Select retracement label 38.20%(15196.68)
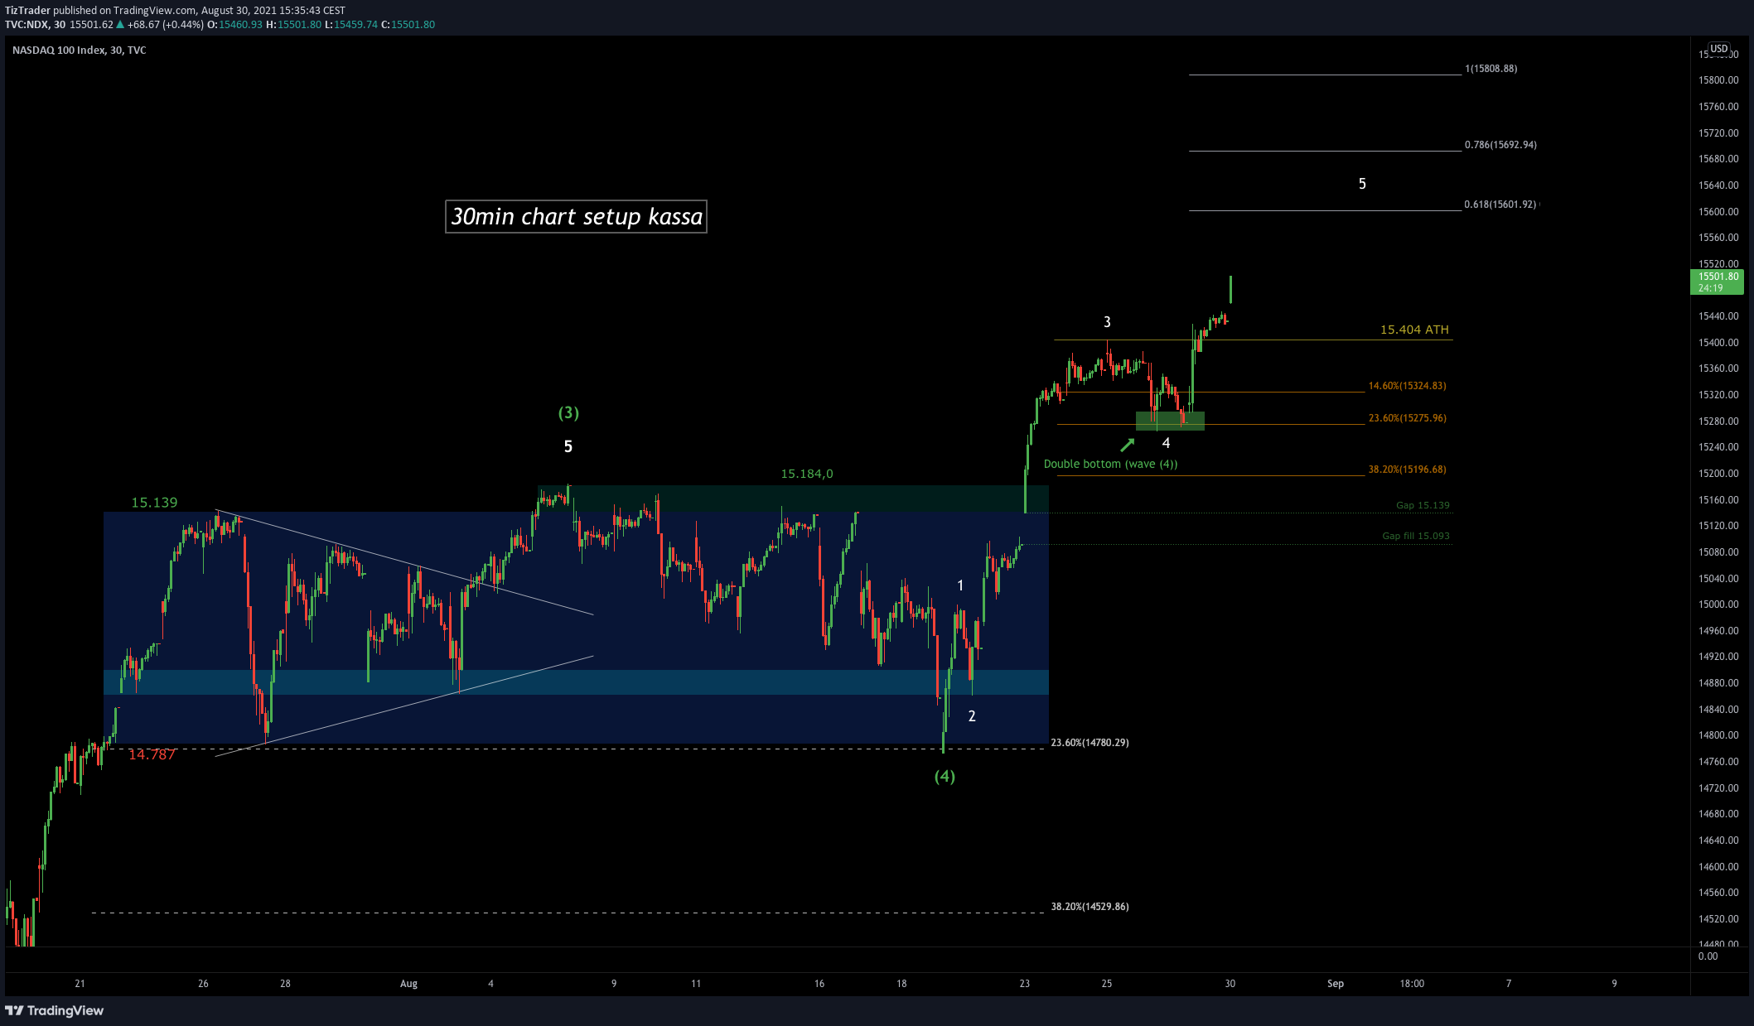Image resolution: width=1754 pixels, height=1026 pixels. point(1407,470)
